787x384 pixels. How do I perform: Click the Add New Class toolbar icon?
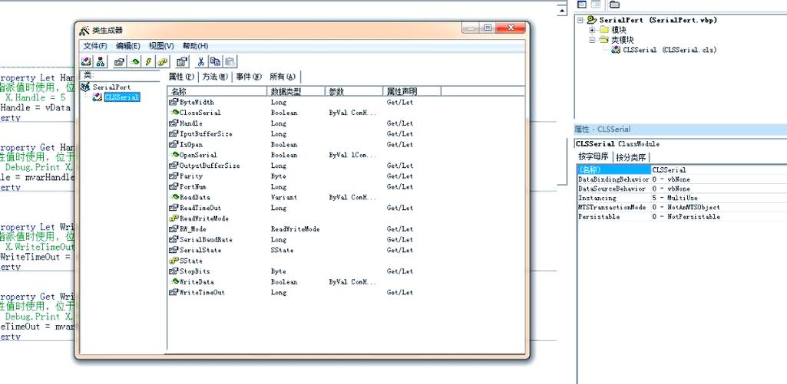pos(86,61)
